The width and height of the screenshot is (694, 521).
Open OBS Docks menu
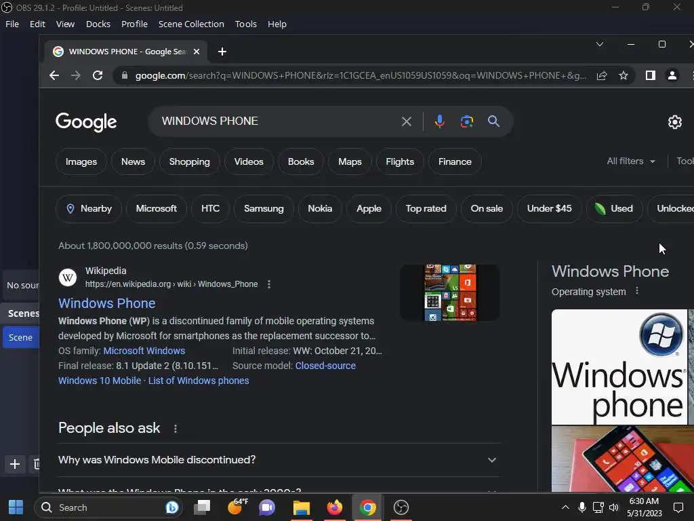point(98,24)
